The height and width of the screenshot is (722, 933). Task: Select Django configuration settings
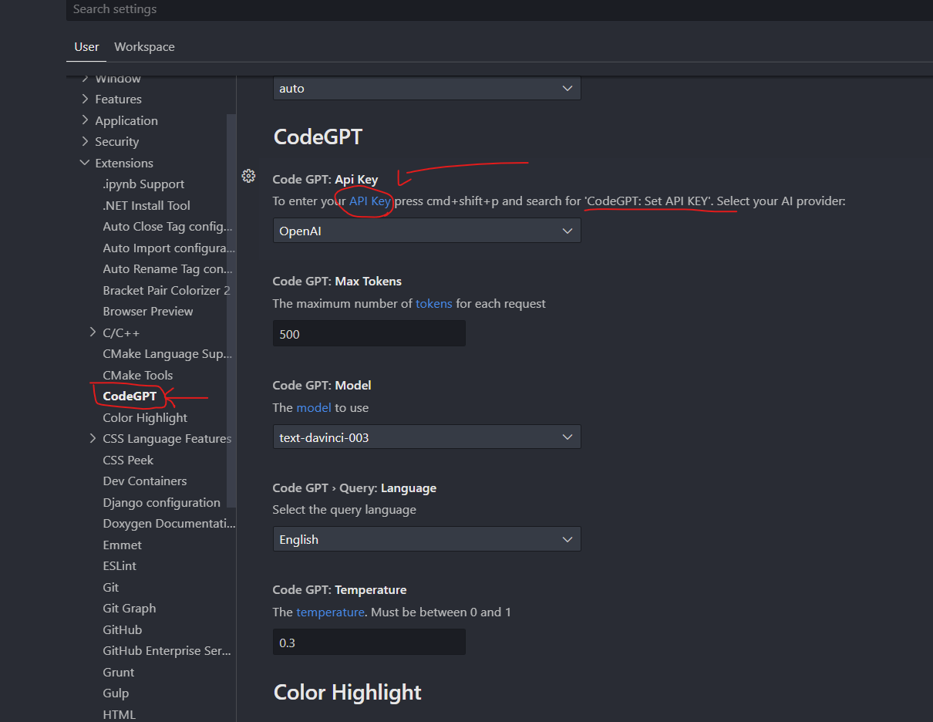click(161, 502)
